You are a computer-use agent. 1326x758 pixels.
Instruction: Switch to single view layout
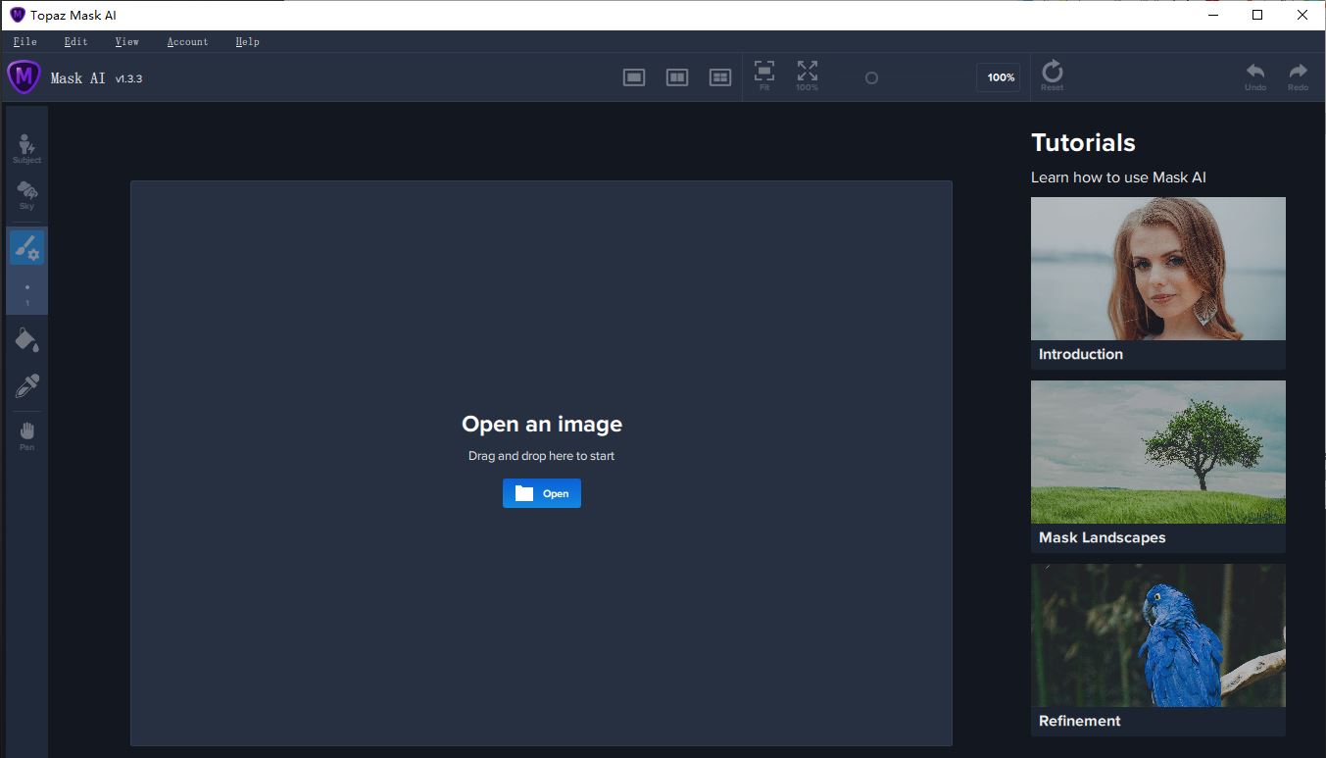634,77
